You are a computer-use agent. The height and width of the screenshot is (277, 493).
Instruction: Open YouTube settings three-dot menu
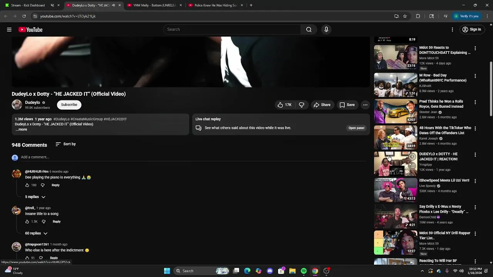click(x=453, y=30)
